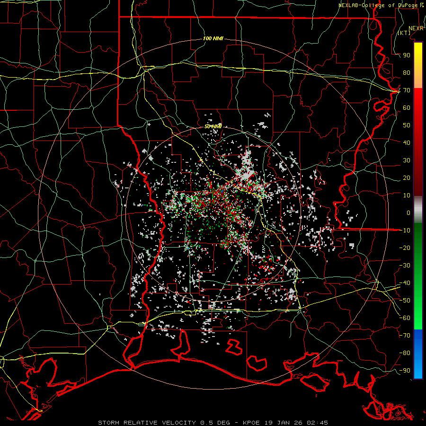Click the "50 NMI" range ring label

pyautogui.click(x=213, y=126)
